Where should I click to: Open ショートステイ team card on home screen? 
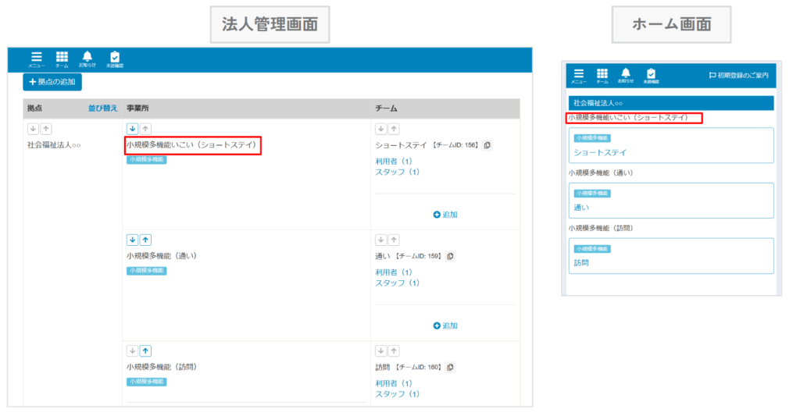click(x=671, y=145)
